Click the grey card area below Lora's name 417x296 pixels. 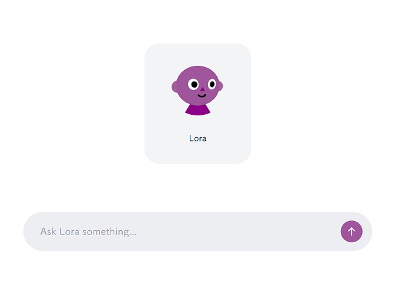pyautogui.click(x=198, y=153)
